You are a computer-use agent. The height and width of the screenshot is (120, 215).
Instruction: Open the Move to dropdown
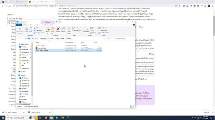48,30
